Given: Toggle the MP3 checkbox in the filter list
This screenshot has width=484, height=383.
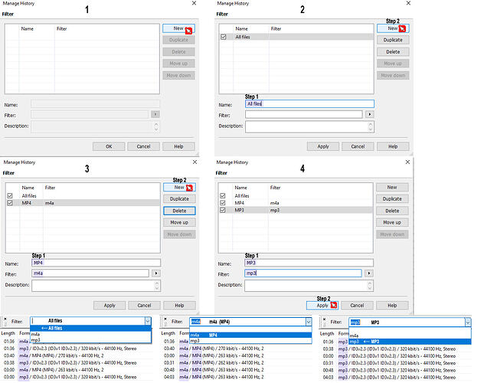Looking at the screenshot, I should click(223, 210).
